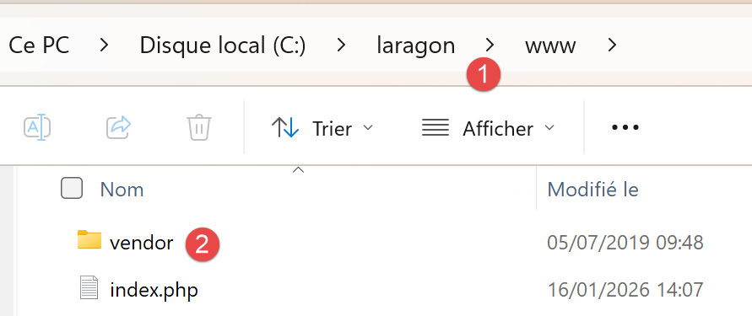The image size is (752, 316).
Task: Expand the chevron after www
Action: click(x=612, y=46)
